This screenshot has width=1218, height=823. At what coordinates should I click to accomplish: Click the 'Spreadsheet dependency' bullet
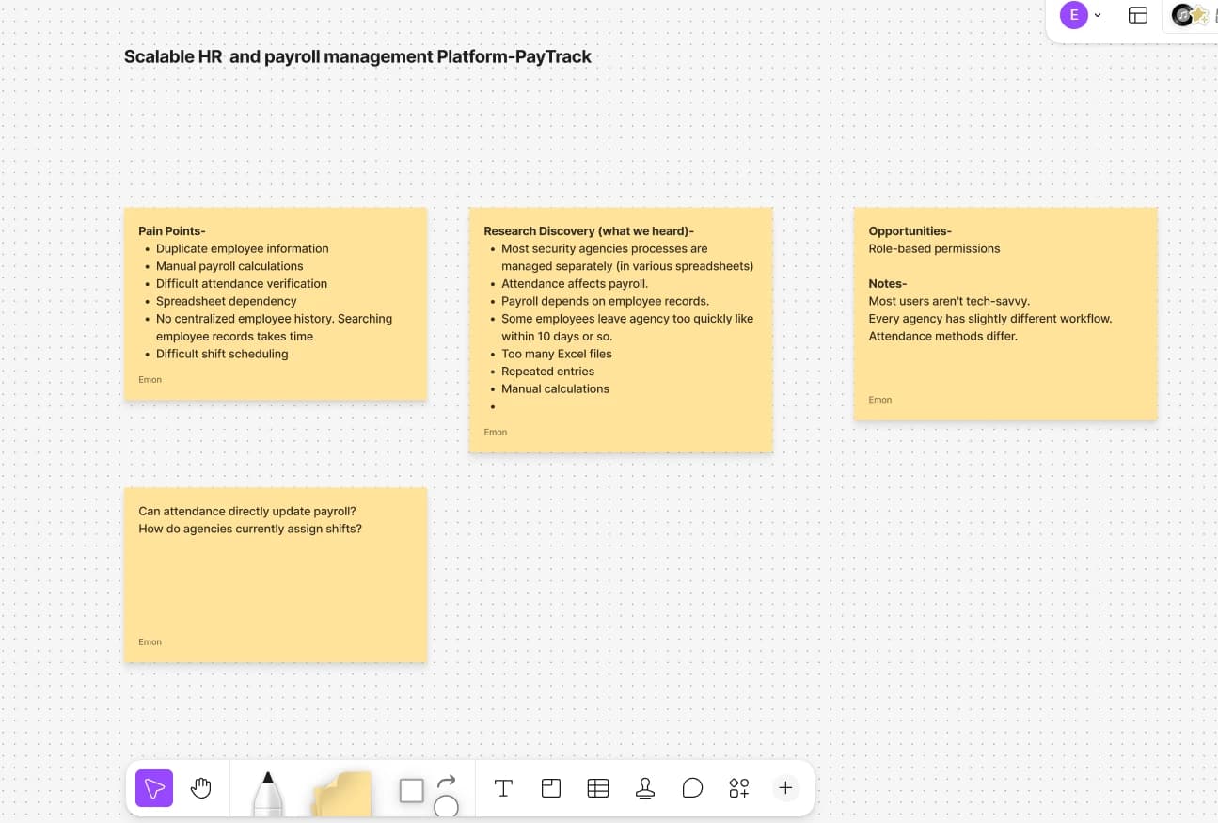pos(227,302)
